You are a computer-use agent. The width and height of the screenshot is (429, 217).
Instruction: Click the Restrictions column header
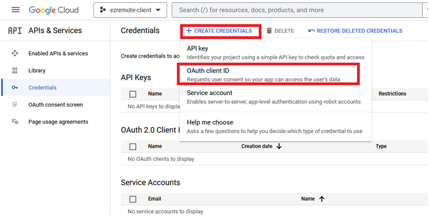[x=392, y=93]
